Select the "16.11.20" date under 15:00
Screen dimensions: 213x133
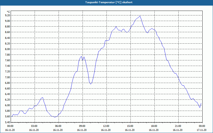(130, 130)
